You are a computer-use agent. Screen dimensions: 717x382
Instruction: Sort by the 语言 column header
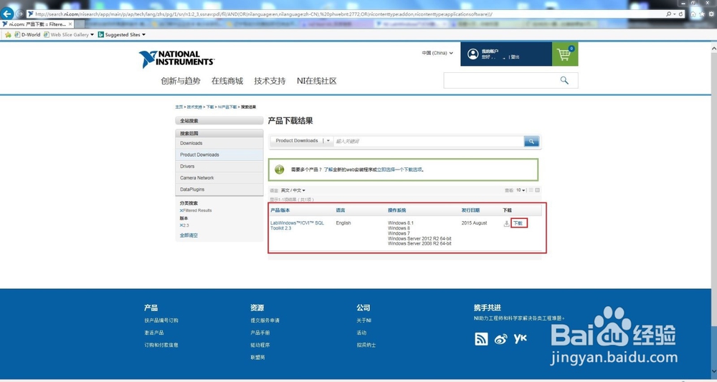click(341, 210)
